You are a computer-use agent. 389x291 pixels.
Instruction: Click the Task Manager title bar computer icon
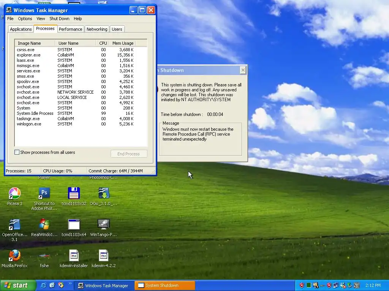[9, 10]
